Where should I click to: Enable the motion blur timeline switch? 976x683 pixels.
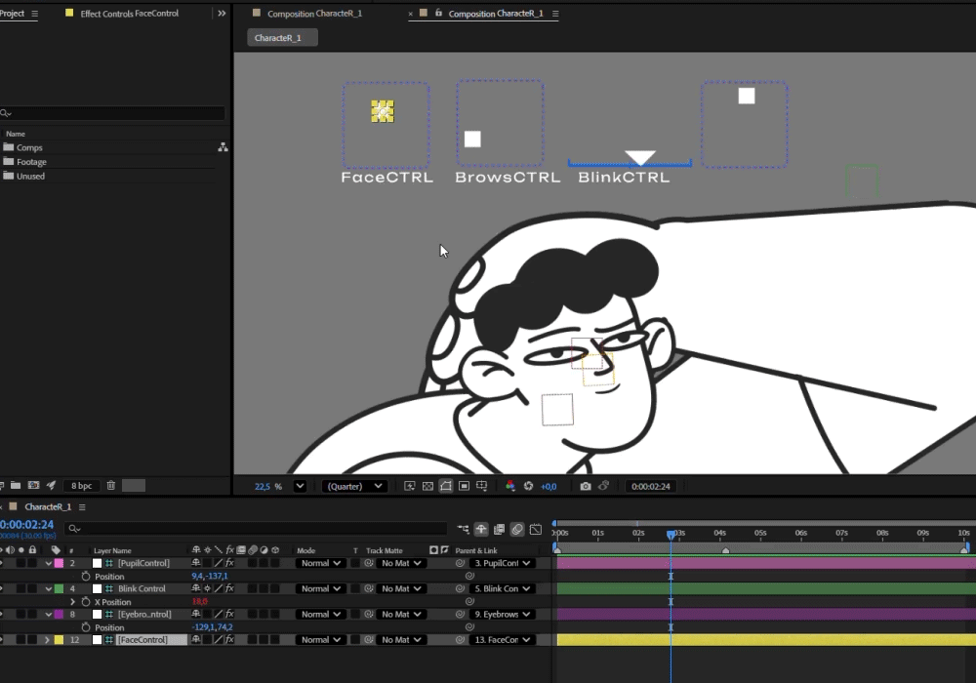click(x=517, y=530)
